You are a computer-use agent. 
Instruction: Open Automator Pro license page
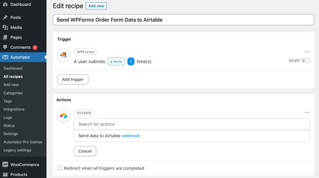23,142
